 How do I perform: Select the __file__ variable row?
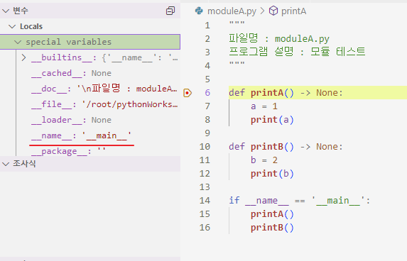tap(90, 104)
